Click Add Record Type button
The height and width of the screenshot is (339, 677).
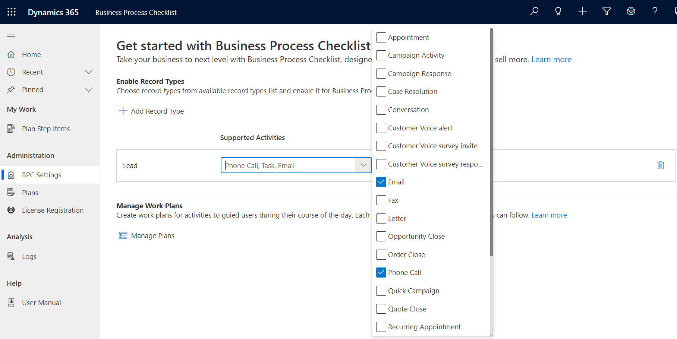[x=151, y=111]
